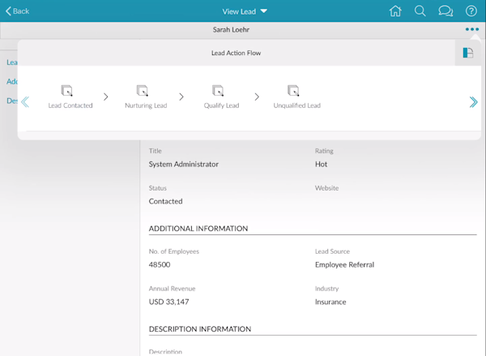This screenshot has height=356, width=486.
Task: Go to the Home screen icon
Action: 395,11
